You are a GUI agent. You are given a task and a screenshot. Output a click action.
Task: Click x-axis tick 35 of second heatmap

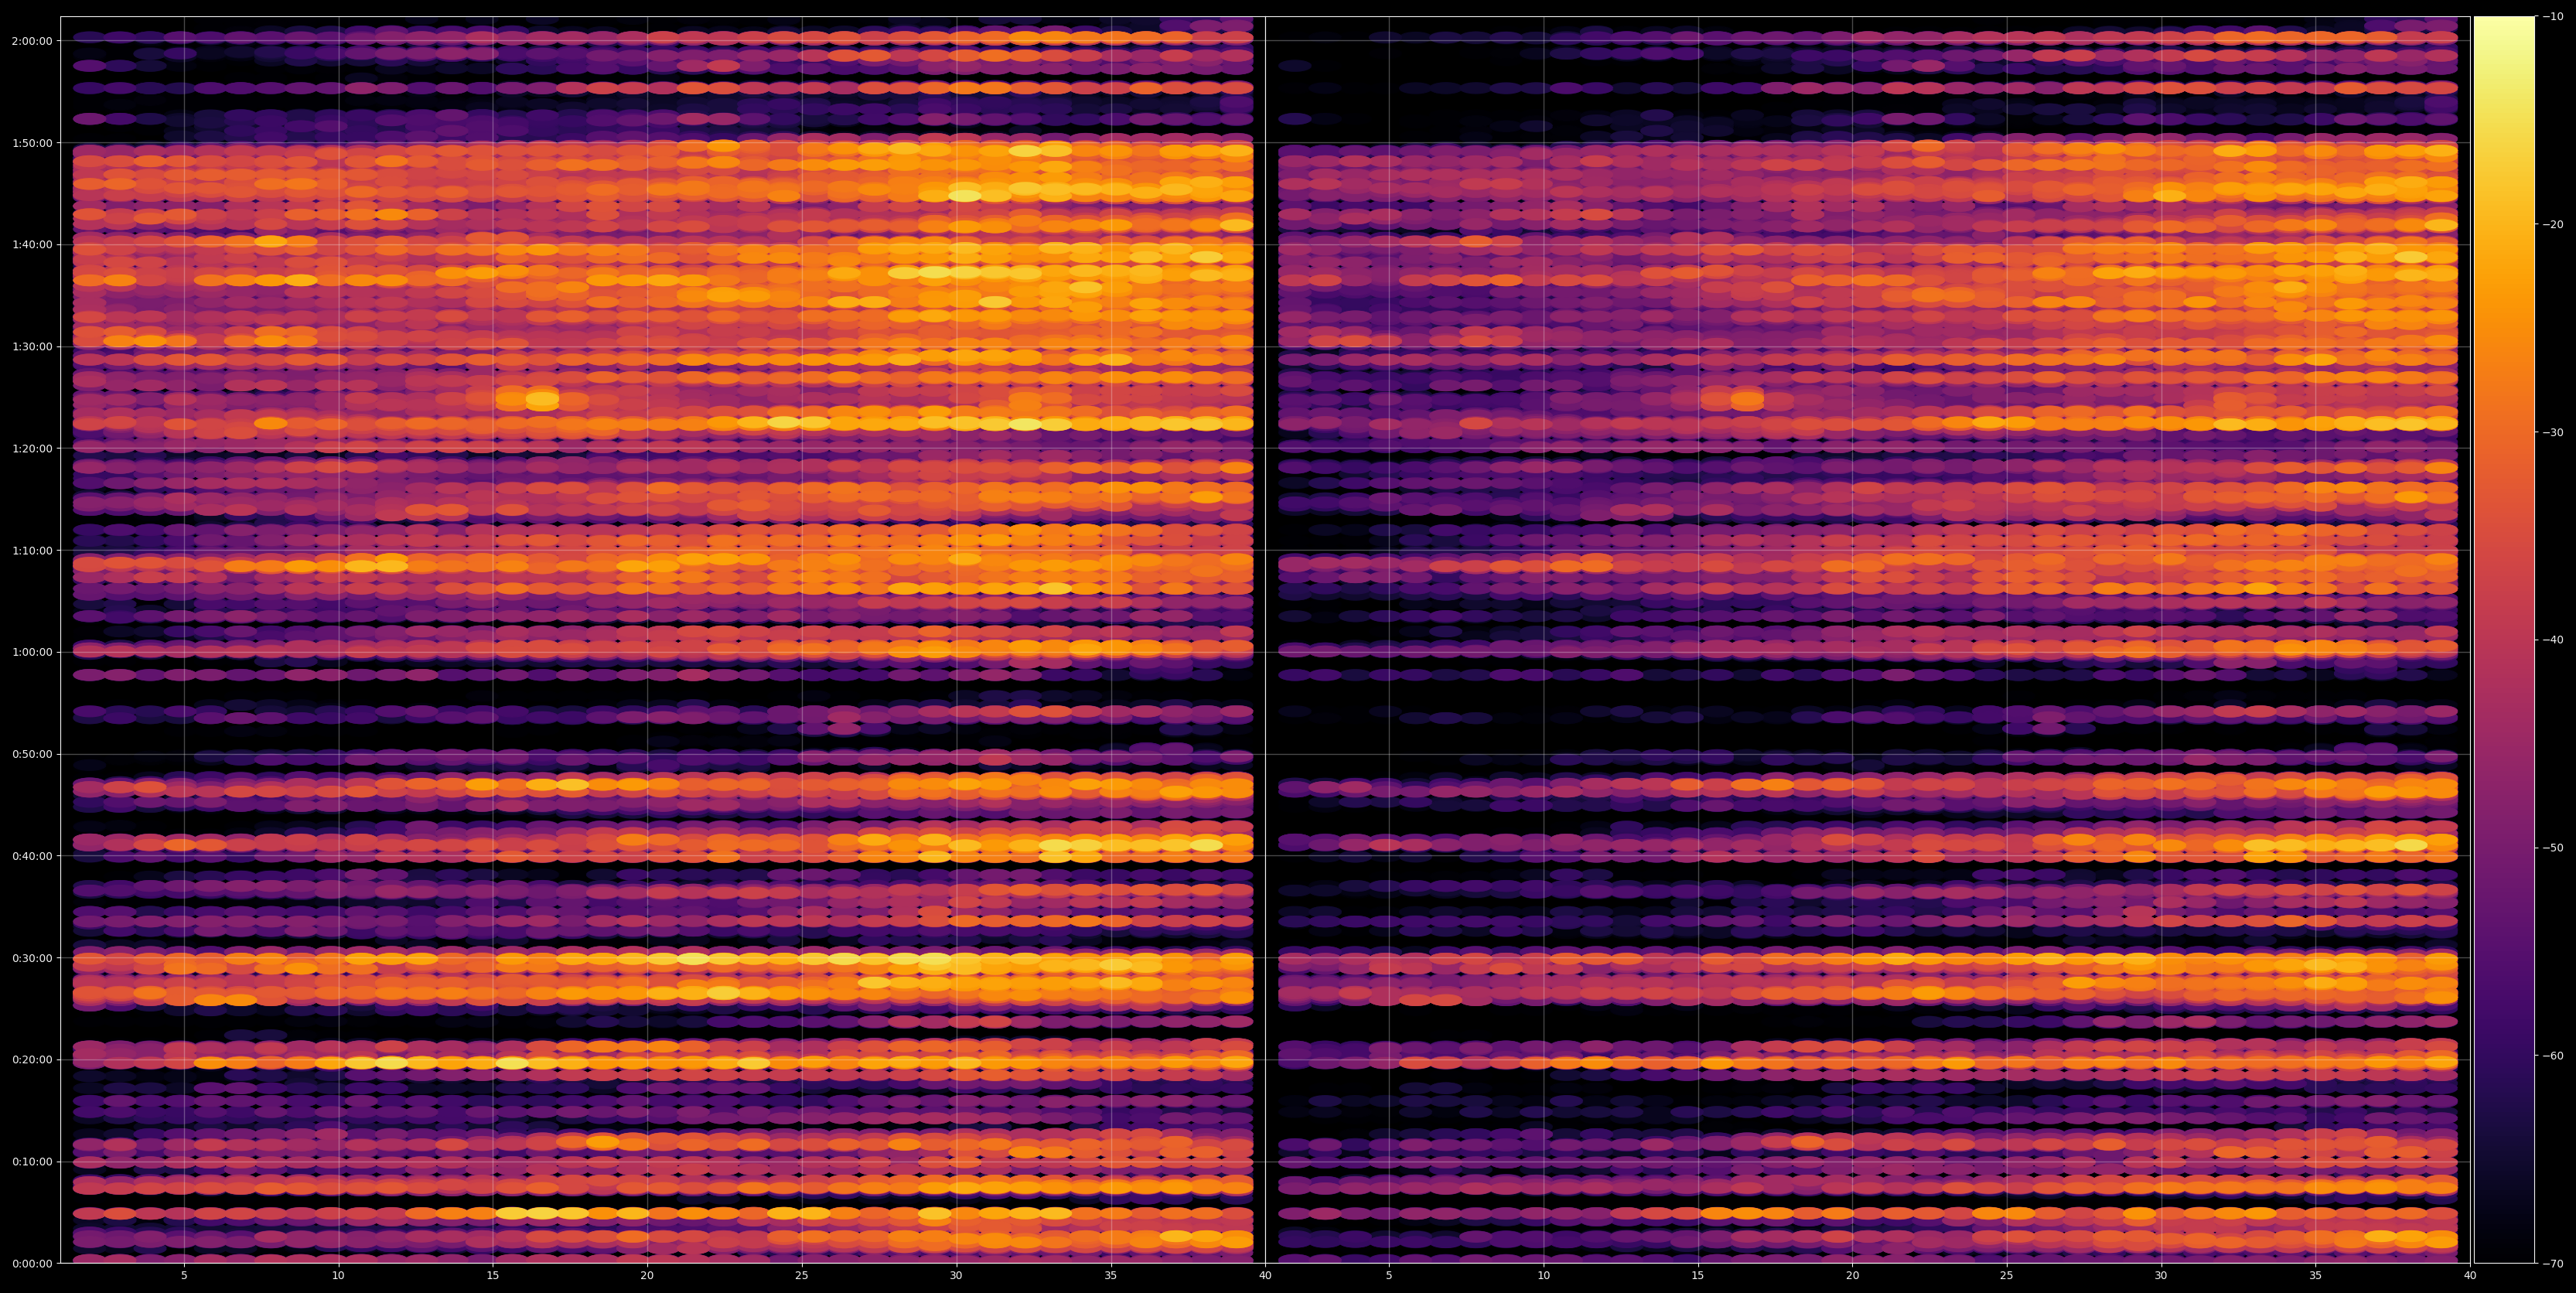pos(2316,1276)
